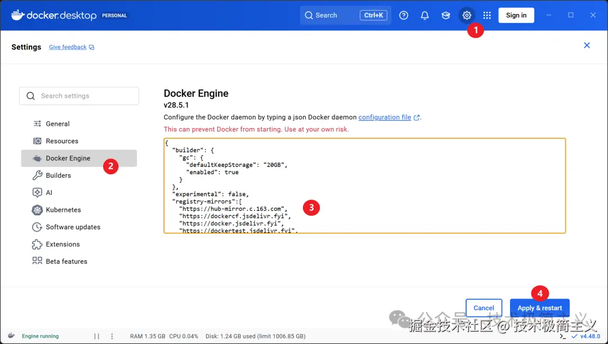Select Software updates in the sidebar

79,227
